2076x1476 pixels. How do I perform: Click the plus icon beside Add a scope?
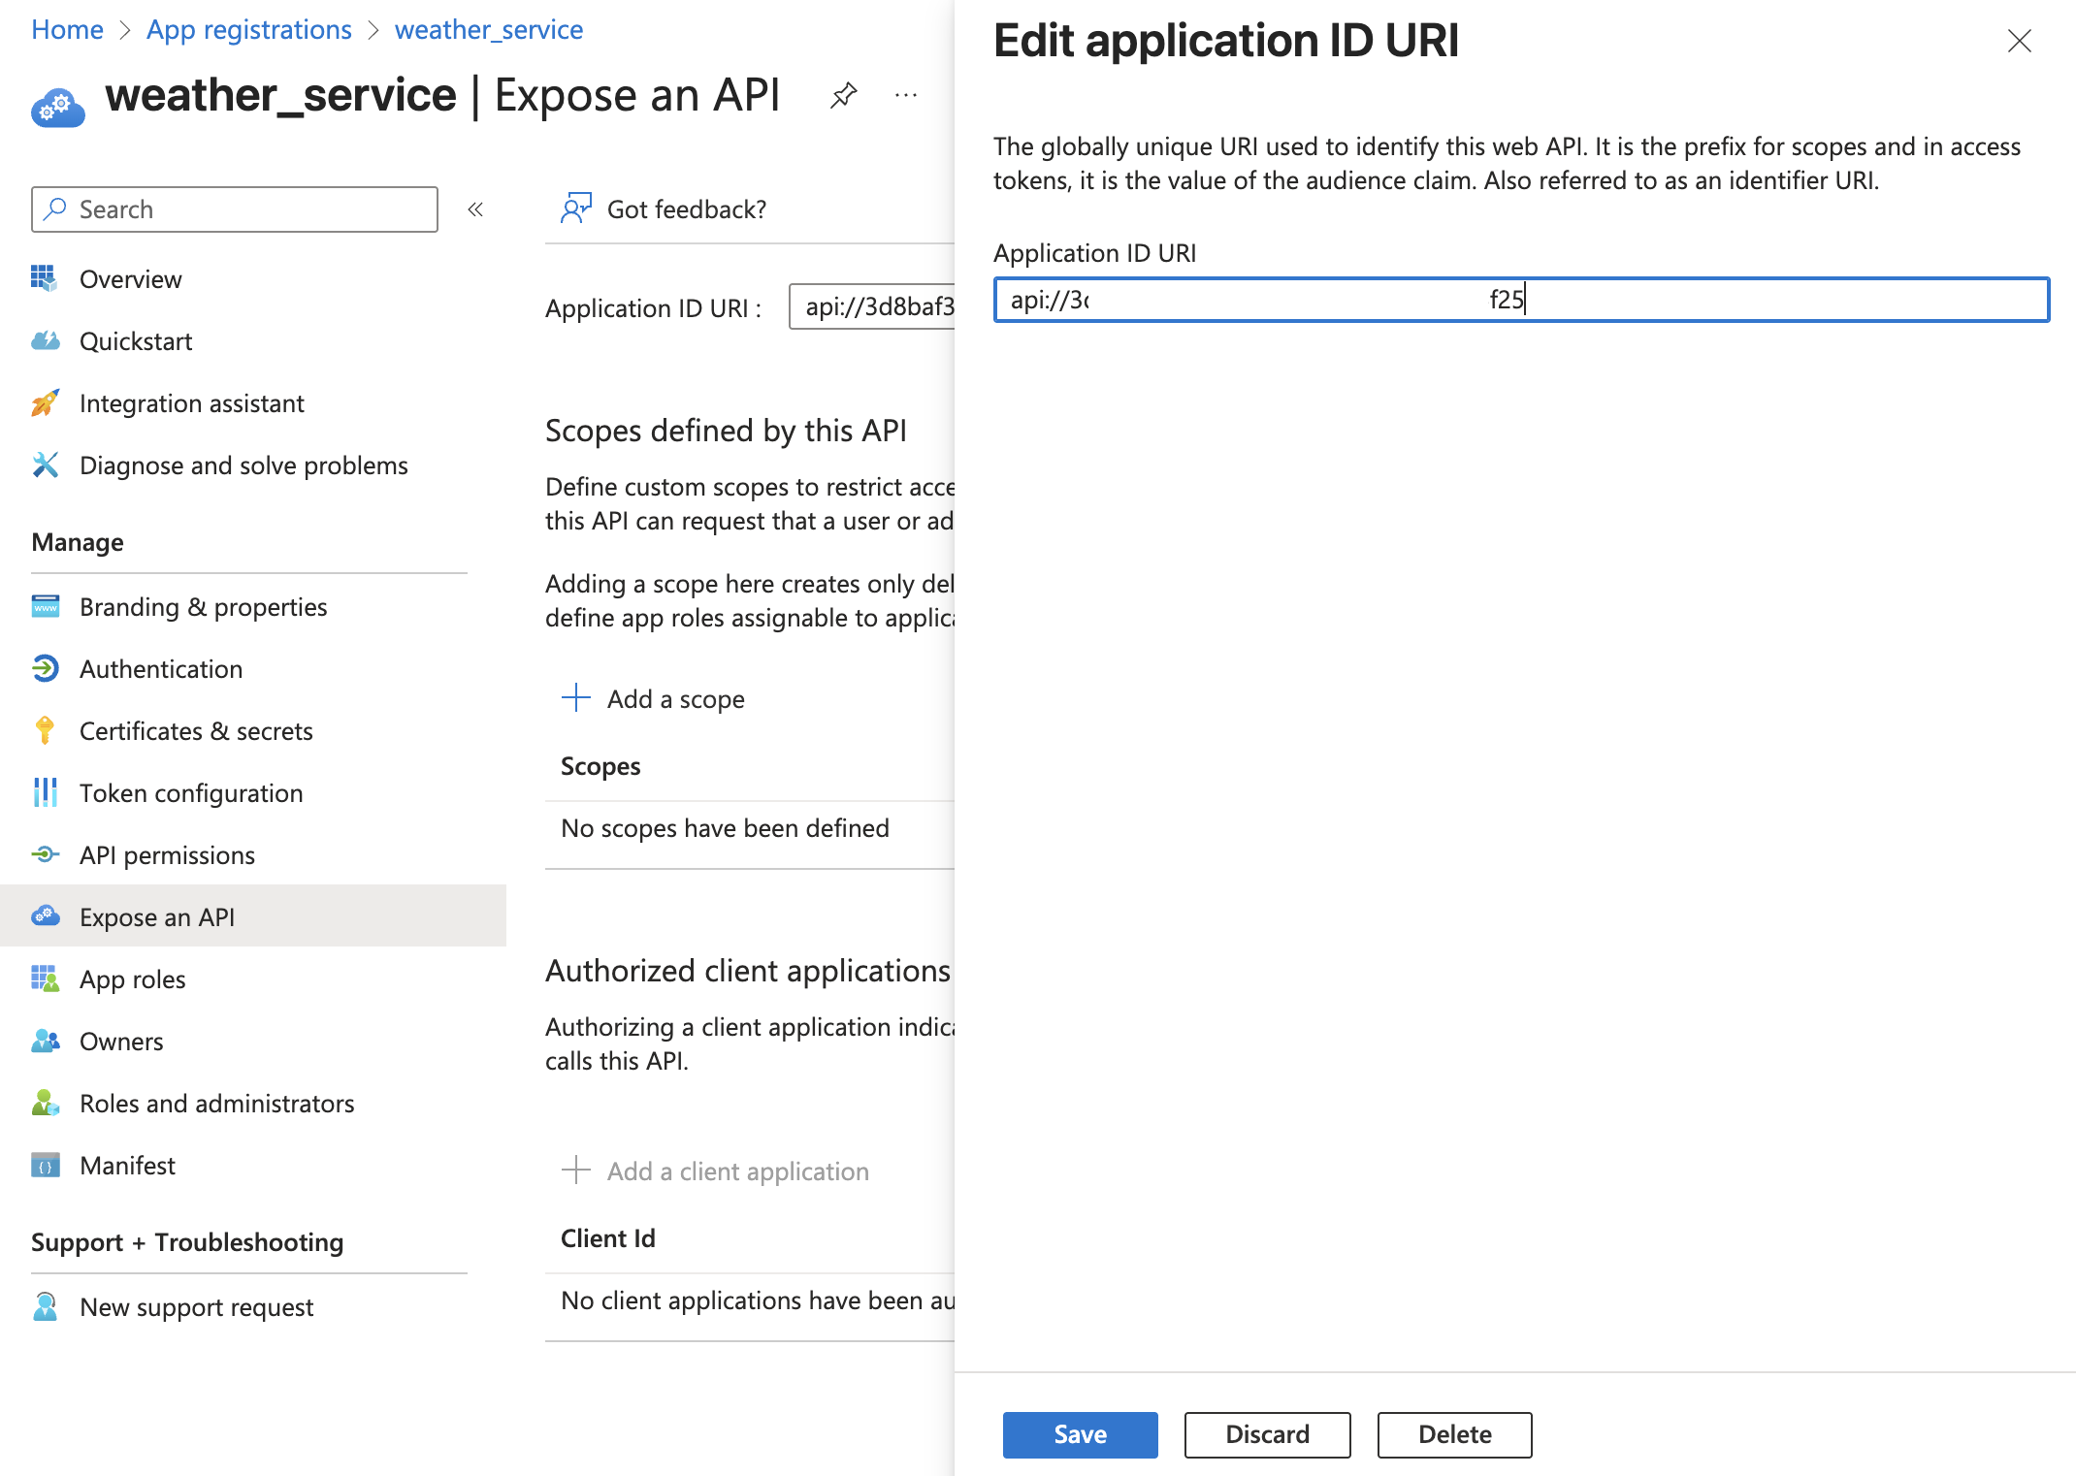click(x=576, y=697)
